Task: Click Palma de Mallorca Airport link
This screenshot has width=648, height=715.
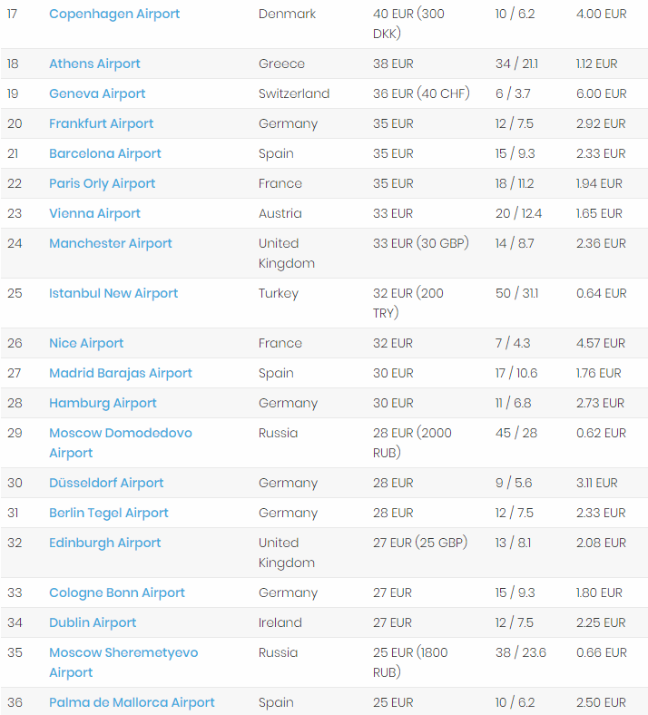Action: coord(132,702)
